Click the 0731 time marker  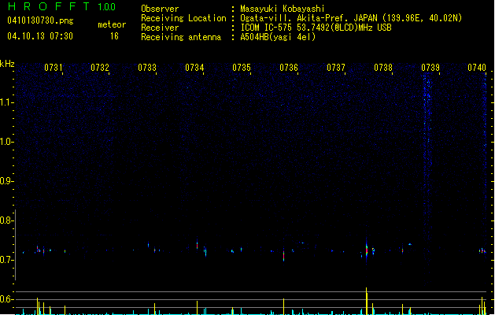click(53, 68)
